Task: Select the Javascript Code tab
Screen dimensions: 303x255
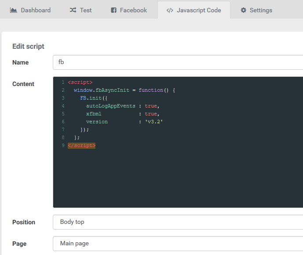Action: tap(194, 10)
